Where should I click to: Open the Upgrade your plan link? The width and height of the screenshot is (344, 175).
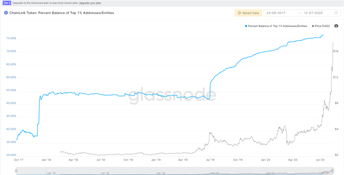coord(90,3)
